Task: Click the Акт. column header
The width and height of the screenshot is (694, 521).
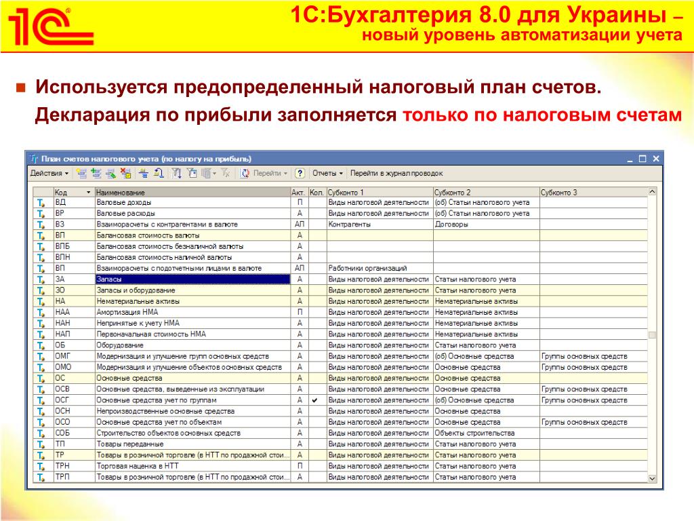Action: tap(299, 192)
